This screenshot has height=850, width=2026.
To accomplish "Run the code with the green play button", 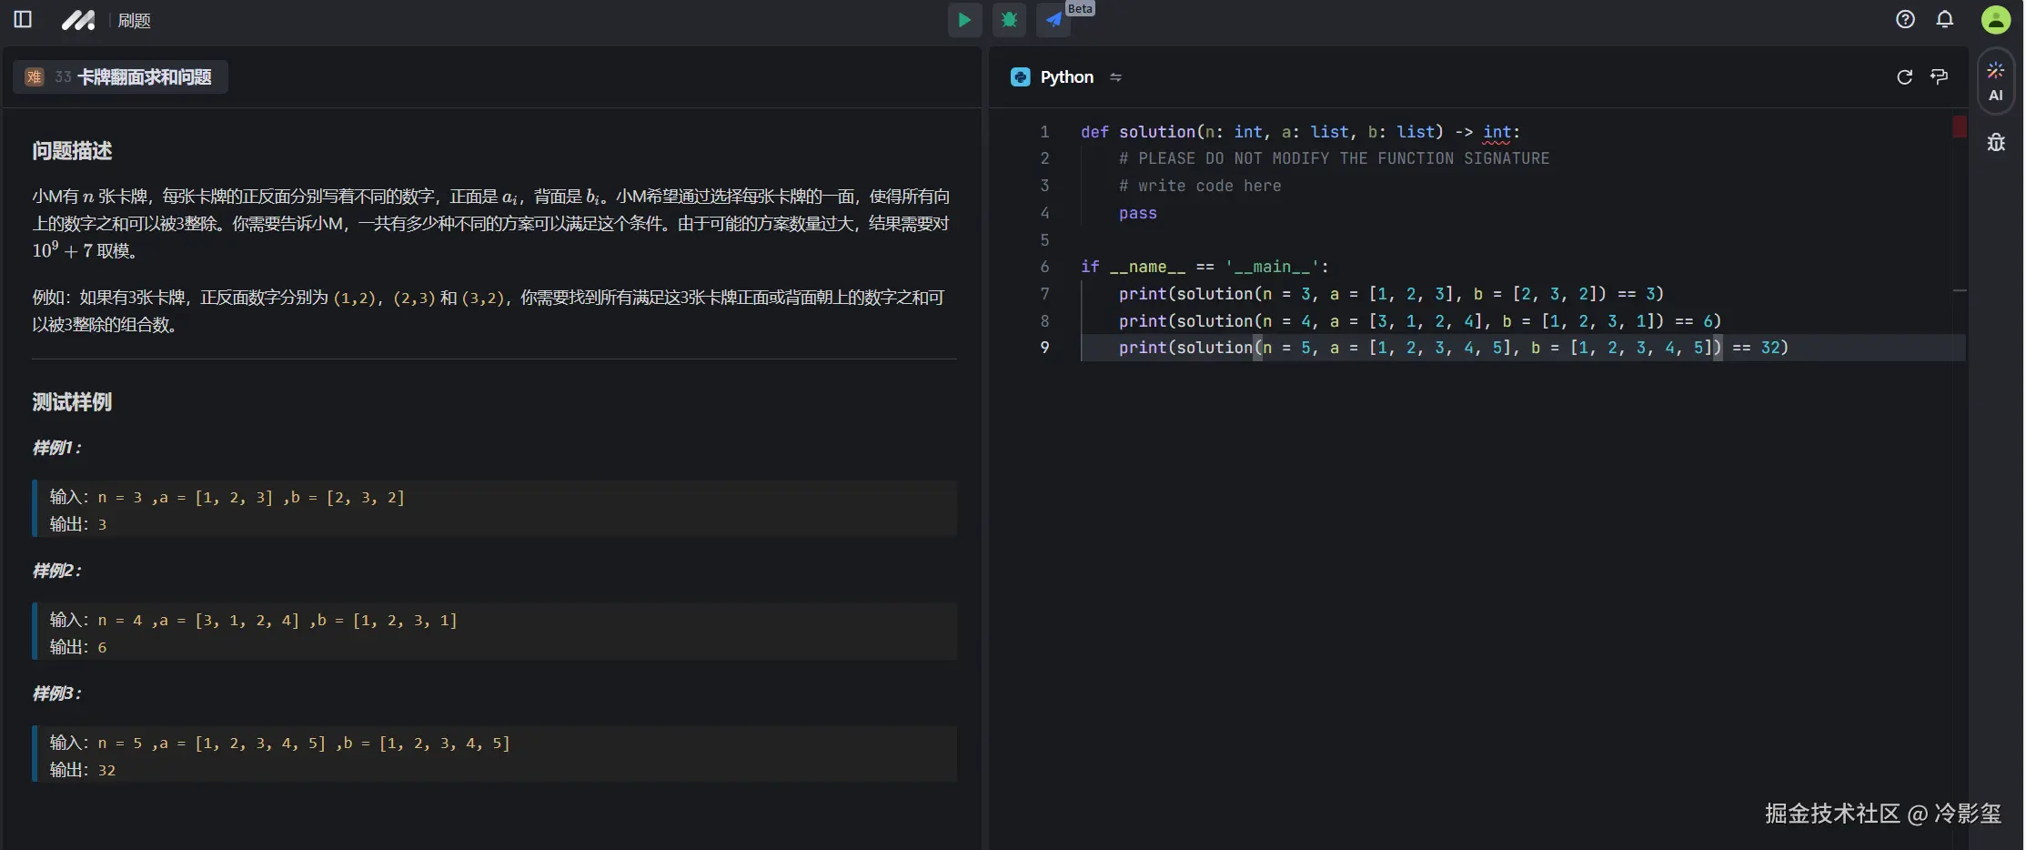I will pyautogui.click(x=964, y=19).
